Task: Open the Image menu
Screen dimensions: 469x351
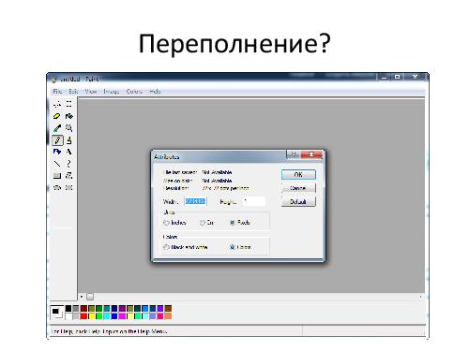Action: click(x=112, y=92)
